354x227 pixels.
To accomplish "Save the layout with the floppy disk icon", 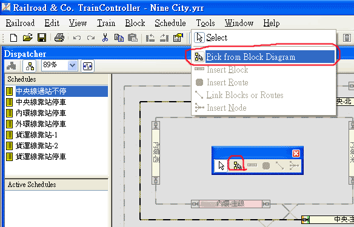I will [x=42, y=38].
